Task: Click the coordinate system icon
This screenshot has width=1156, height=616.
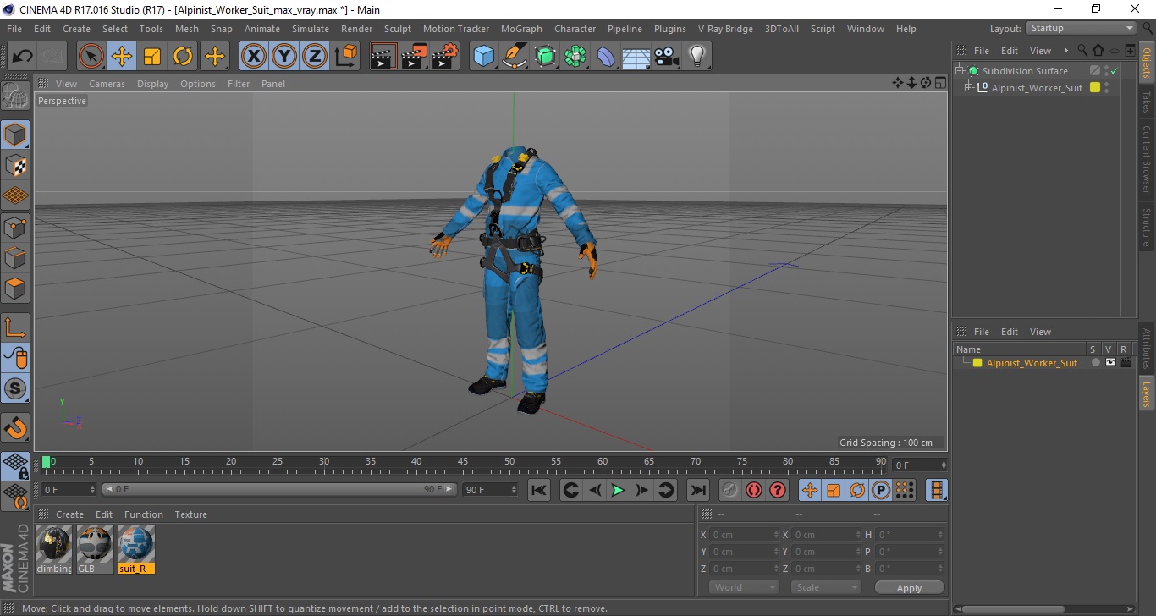Action: (345, 57)
